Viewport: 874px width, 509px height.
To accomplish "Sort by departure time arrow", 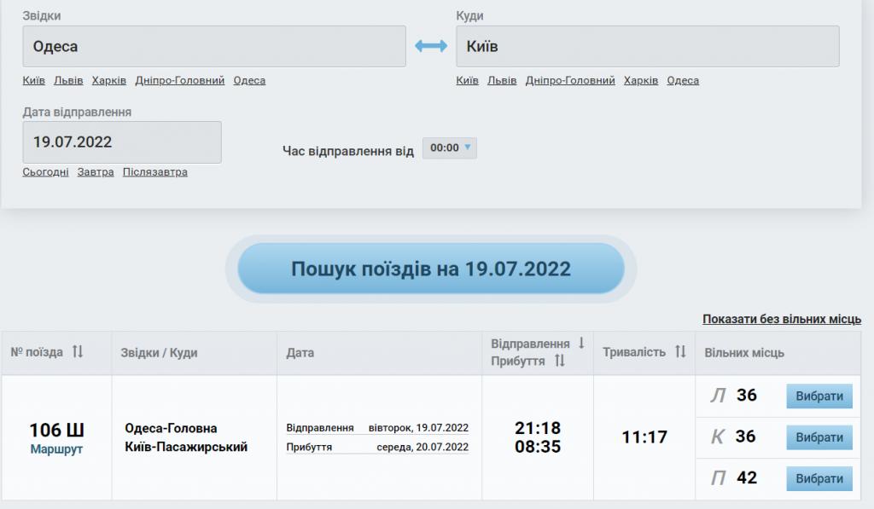I will pos(581,343).
